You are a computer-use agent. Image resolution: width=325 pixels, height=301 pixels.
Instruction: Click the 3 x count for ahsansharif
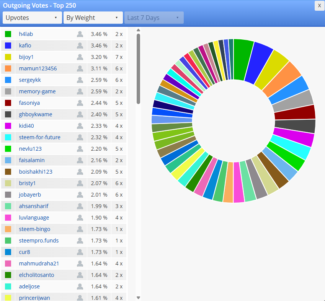[119, 206]
